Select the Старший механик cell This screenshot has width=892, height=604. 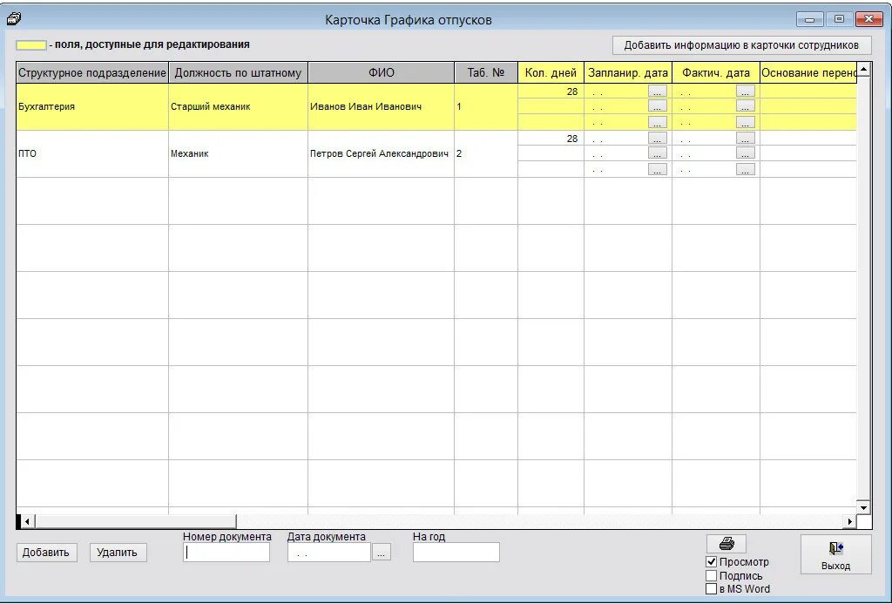pyautogui.click(x=238, y=107)
